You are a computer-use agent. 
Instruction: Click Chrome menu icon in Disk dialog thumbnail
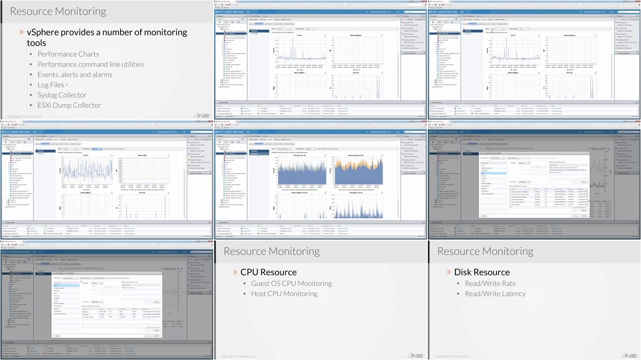pos(639,125)
